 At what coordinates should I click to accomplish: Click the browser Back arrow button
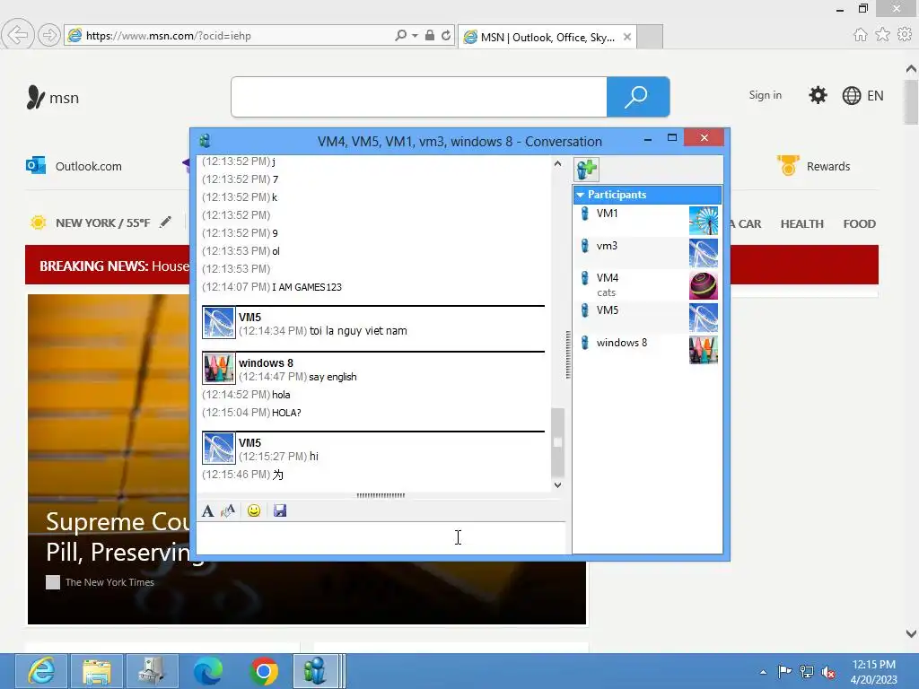pos(18,35)
